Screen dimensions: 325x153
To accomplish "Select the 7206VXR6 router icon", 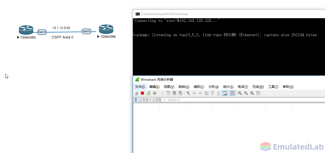I will pyautogui.click(x=106, y=29).
